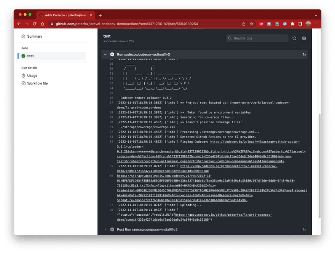The height and width of the screenshot is (253, 335).
Task: Refresh logs with the circular arrows icon
Action: pyautogui.click(x=294, y=38)
